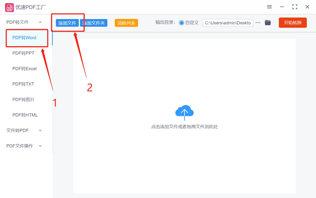Screen dimensions: 316x198
Task: Click the output directory path field
Action: (227, 23)
